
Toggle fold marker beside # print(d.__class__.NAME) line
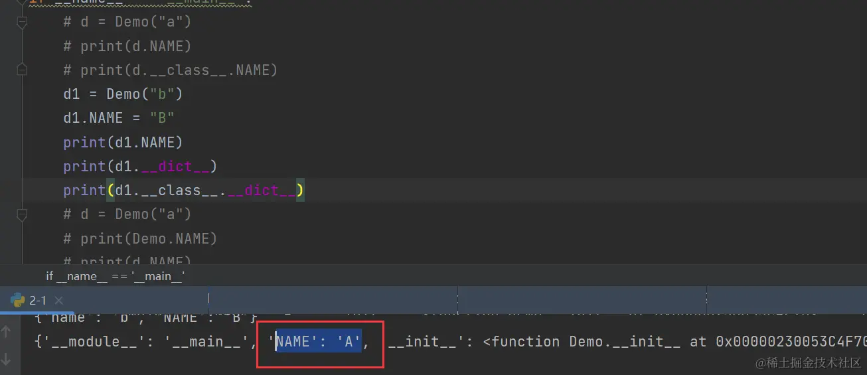click(x=22, y=70)
